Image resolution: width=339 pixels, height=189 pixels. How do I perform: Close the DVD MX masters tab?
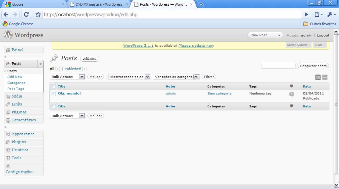[x=127, y=4]
